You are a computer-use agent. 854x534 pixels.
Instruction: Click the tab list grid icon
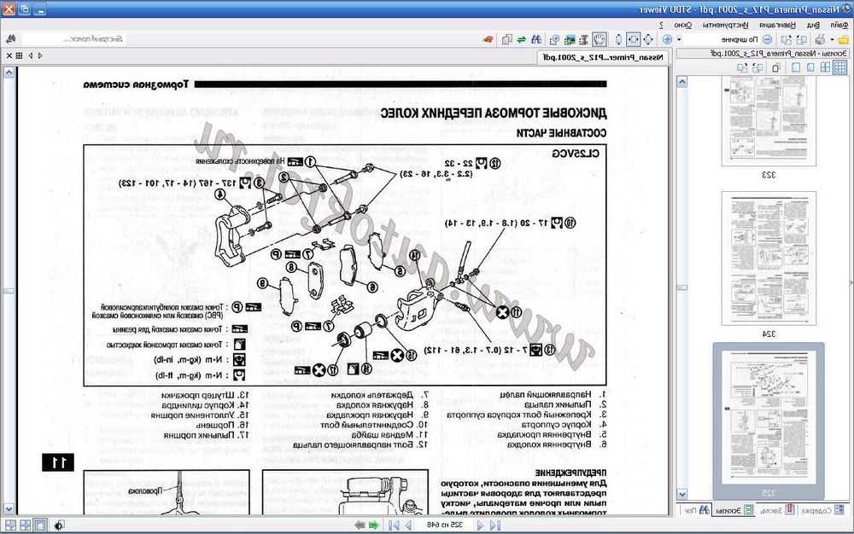click(x=19, y=55)
